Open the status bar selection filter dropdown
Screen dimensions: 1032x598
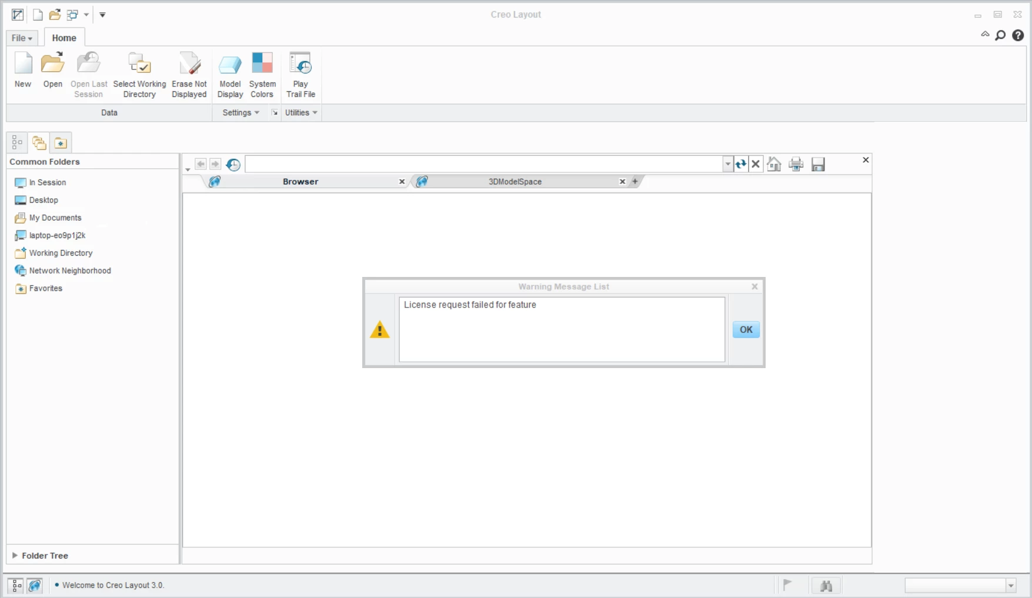[x=1011, y=585]
